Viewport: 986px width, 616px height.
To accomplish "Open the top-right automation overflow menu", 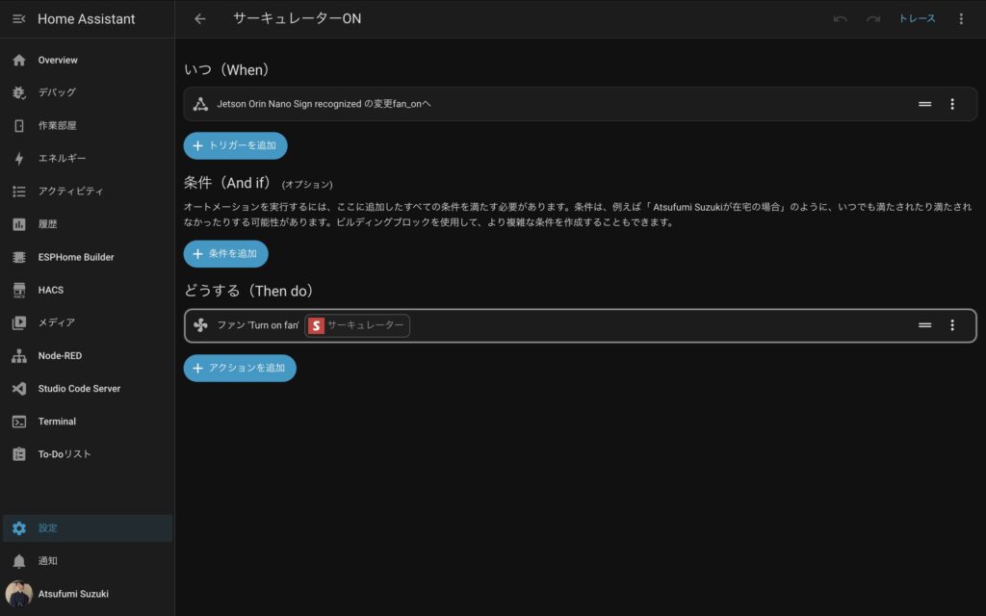I will (960, 19).
